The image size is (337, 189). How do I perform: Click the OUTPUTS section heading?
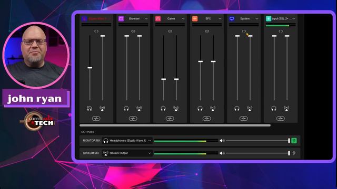(88, 132)
